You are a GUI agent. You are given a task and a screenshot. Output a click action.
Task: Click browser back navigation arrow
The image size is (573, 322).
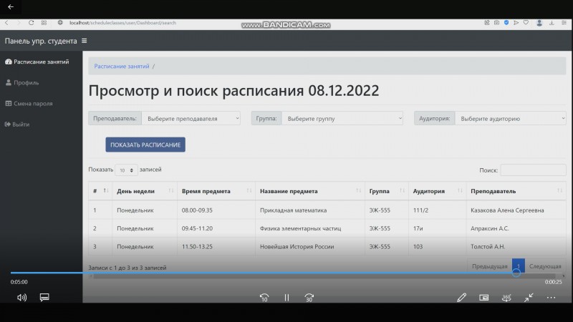[6, 23]
